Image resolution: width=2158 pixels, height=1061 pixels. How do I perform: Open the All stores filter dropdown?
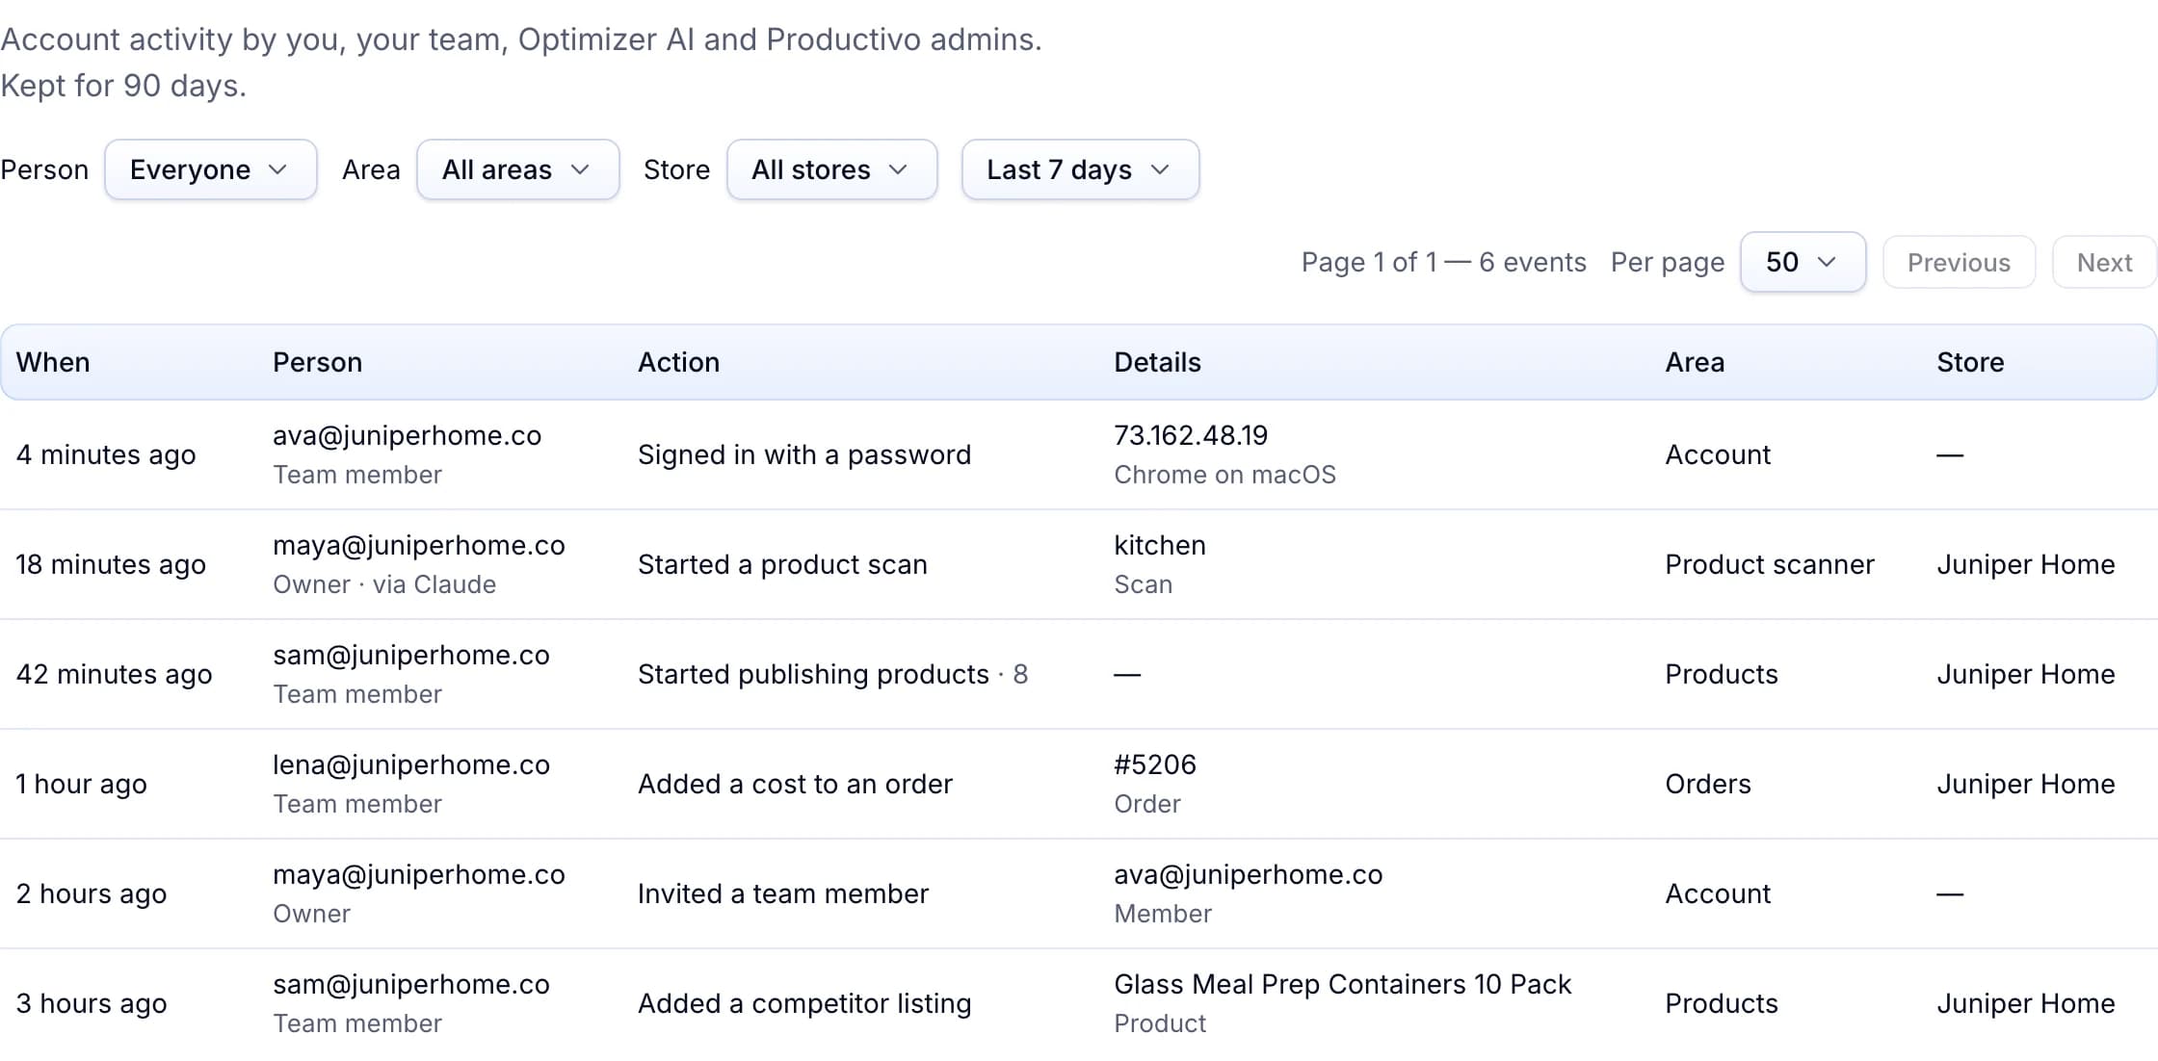pos(831,169)
